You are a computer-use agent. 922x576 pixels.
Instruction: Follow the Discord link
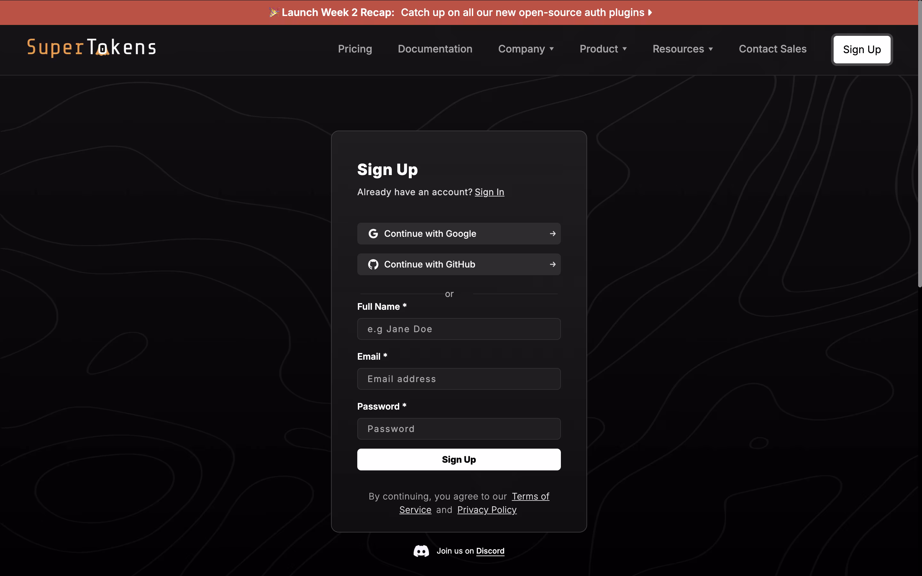pos(490,551)
